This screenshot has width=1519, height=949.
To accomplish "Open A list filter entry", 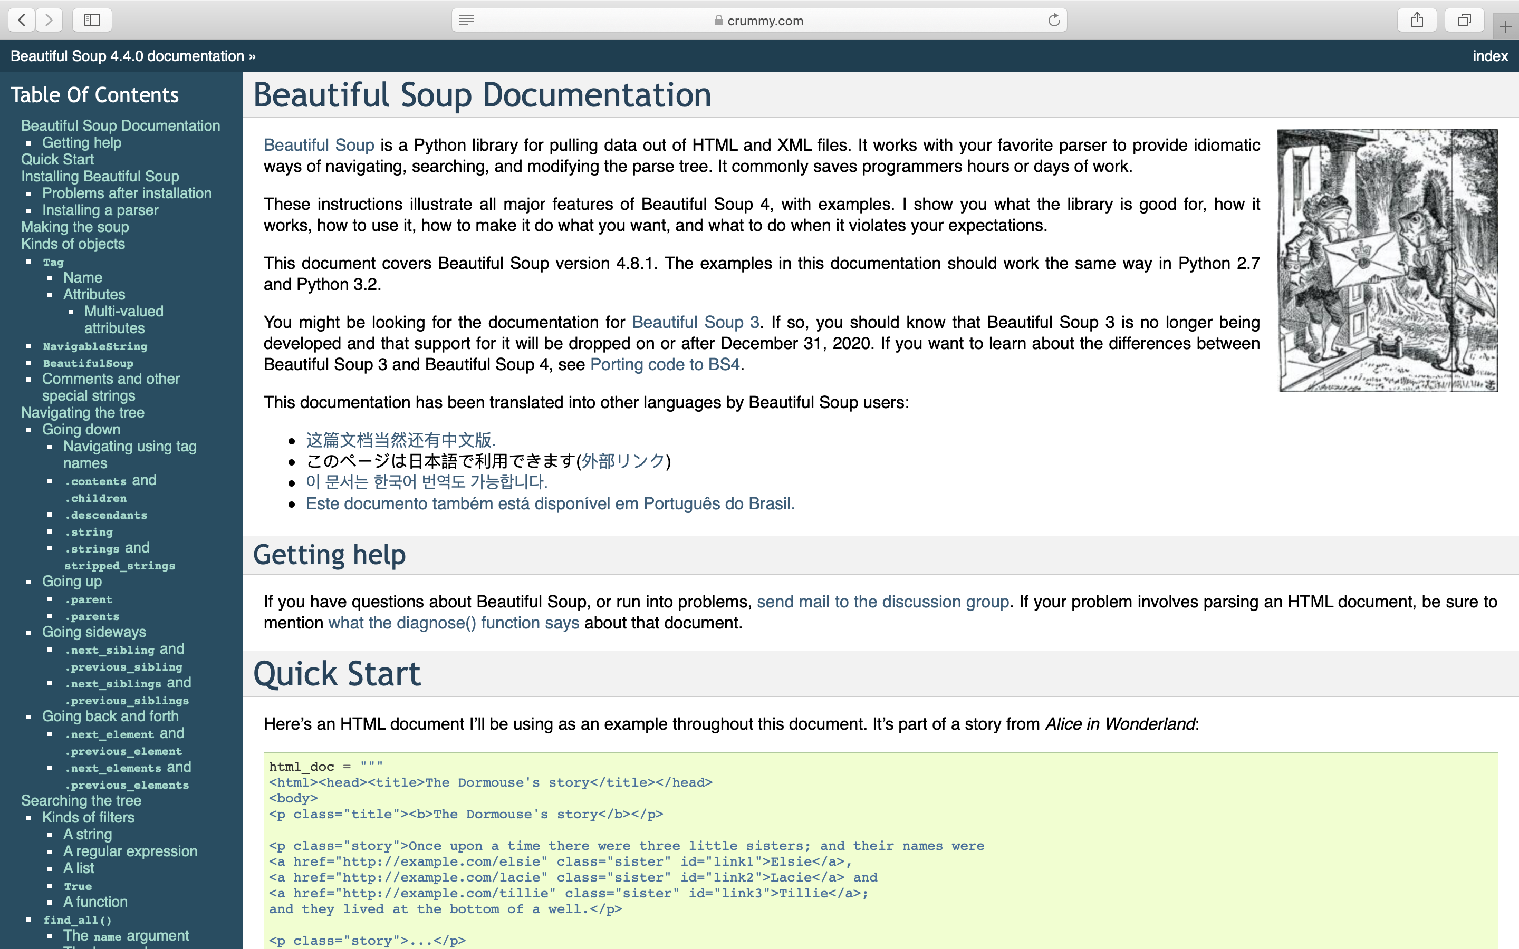I will pyautogui.click(x=79, y=868).
